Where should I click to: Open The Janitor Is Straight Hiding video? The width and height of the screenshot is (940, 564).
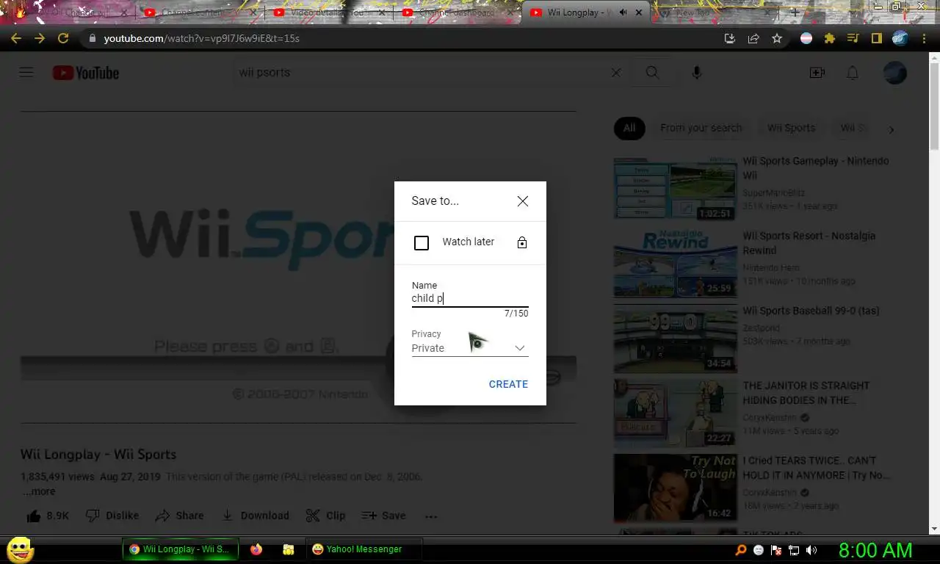click(675, 413)
